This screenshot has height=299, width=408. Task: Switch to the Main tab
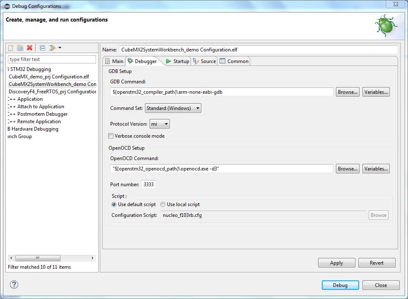114,61
